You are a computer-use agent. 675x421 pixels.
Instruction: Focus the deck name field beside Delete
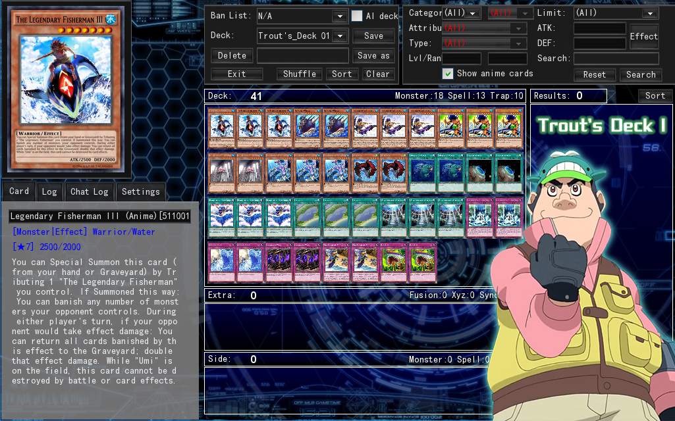[303, 55]
